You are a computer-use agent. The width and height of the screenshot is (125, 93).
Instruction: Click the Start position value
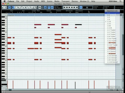pyautogui.click(x=9, y=12)
